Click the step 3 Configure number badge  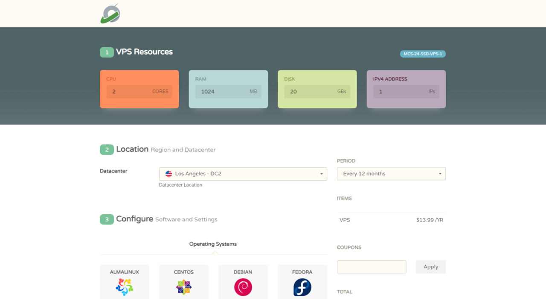pos(107,219)
